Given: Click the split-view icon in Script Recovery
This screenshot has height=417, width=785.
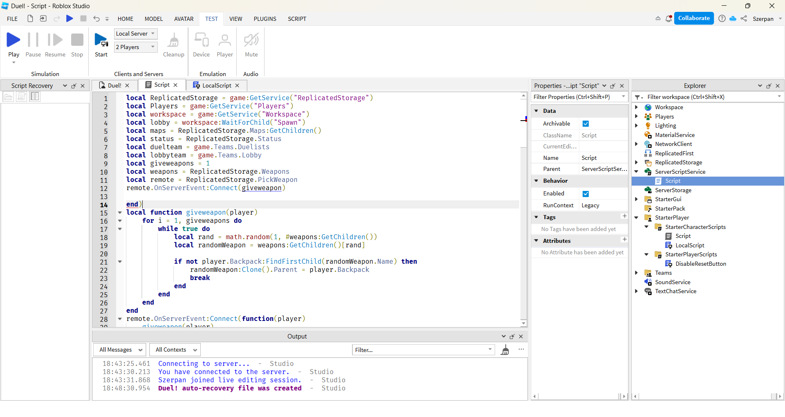Looking at the screenshot, I should tap(35, 96).
